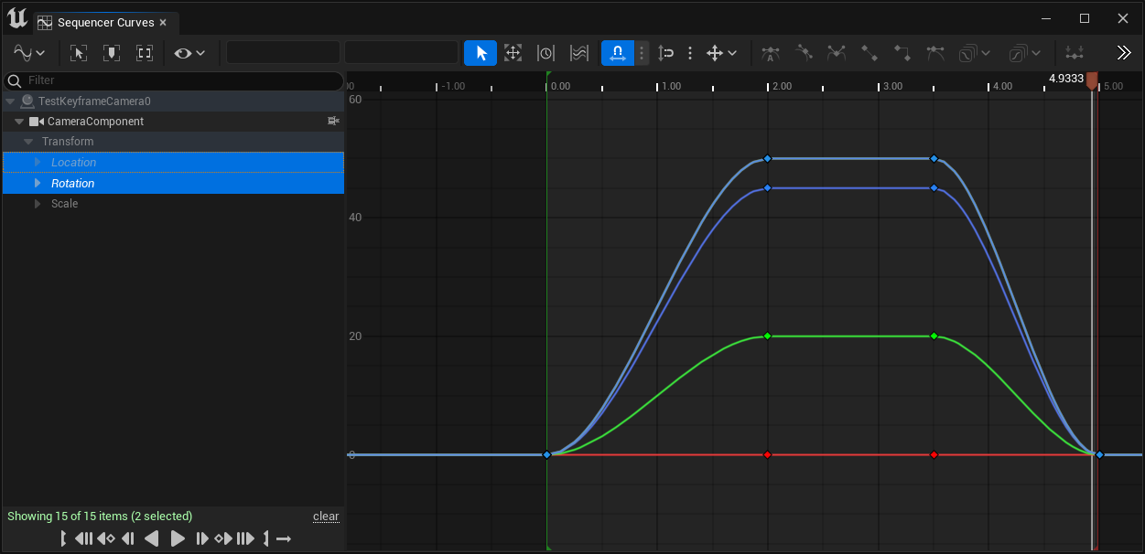The width and height of the screenshot is (1145, 554).
Task: Toggle time axis snapping magnet
Action: (x=618, y=53)
